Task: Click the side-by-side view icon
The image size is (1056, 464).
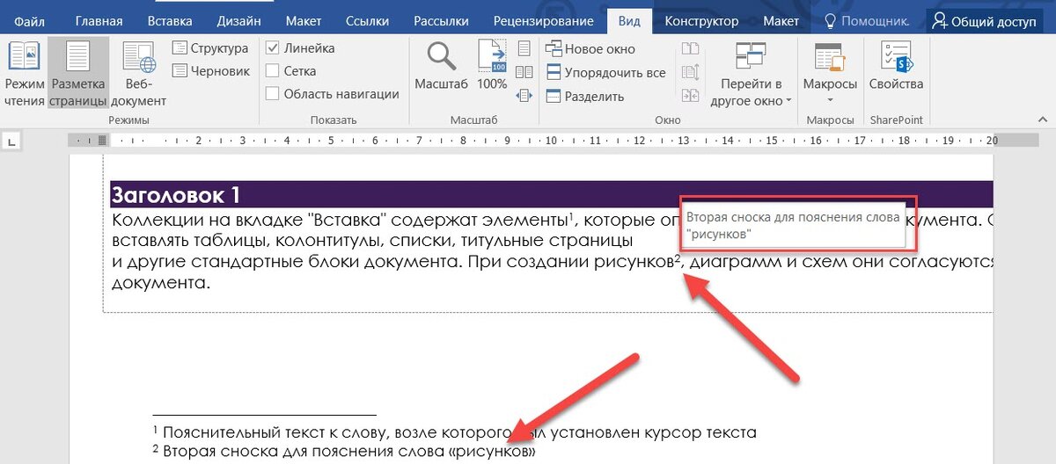Action: [x=691, y=49]
